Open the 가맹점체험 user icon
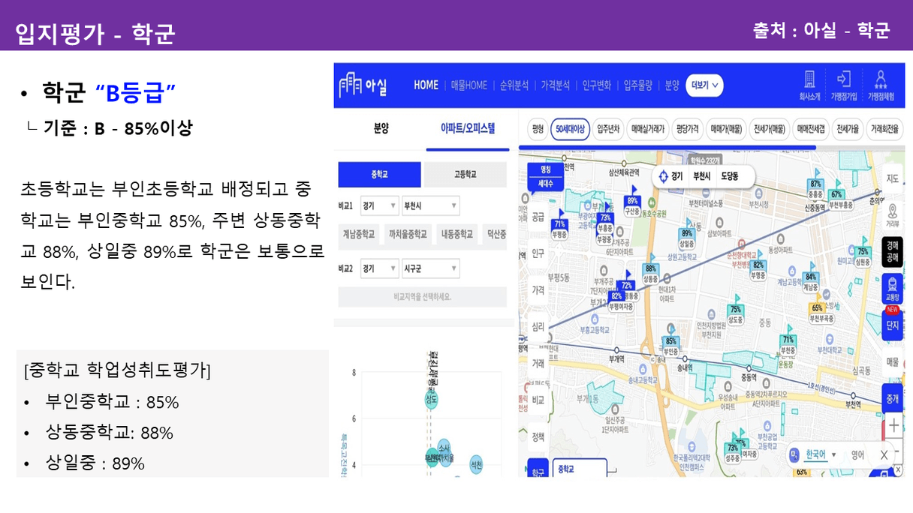913x513 pixels. click(x=881, y=78)
